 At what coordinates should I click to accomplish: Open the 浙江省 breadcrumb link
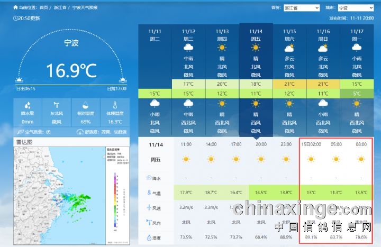pyautogui.click(x=59, y=8)
